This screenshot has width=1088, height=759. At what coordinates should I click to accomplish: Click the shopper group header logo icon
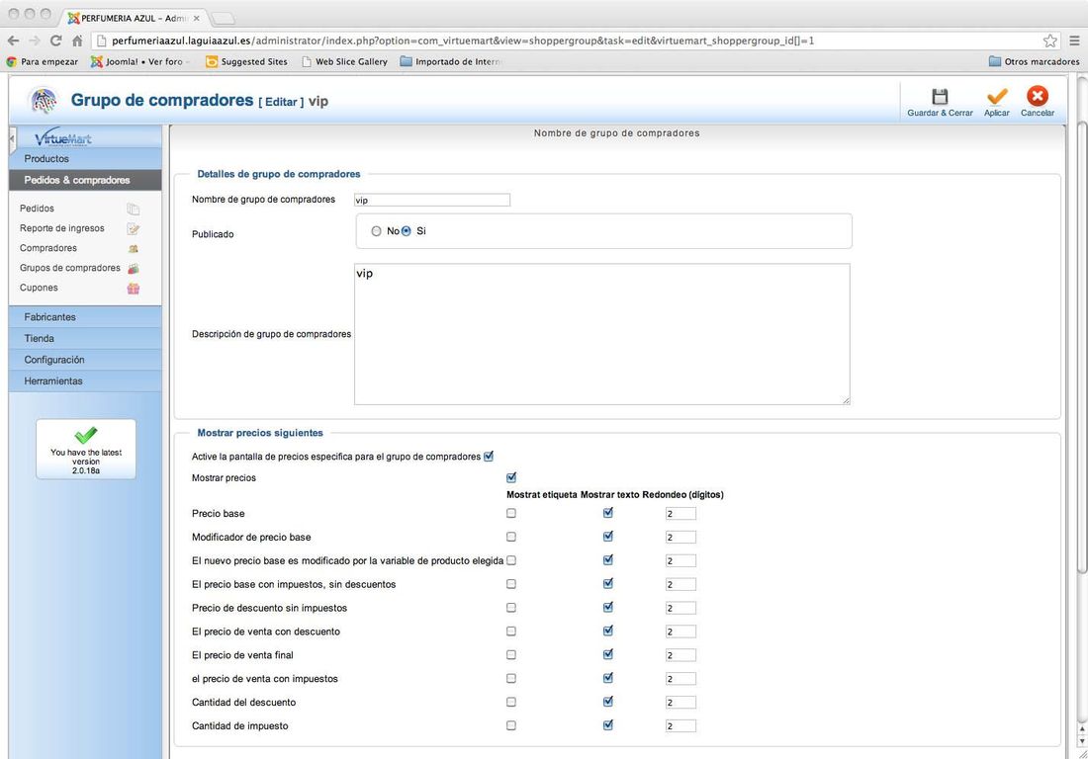44,101
